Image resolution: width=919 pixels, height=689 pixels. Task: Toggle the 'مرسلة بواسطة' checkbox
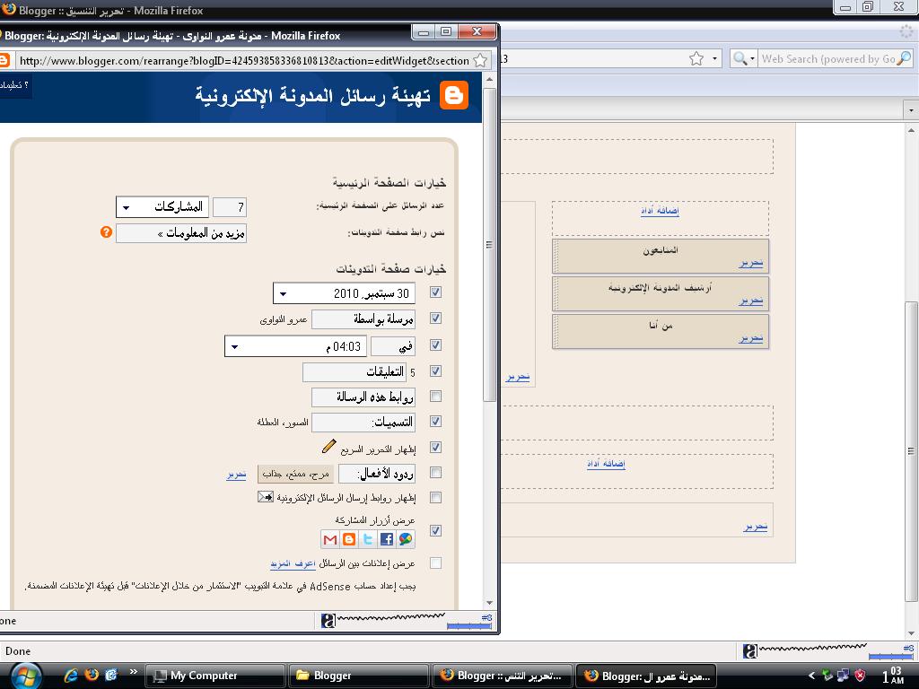(x=435, y=318)
